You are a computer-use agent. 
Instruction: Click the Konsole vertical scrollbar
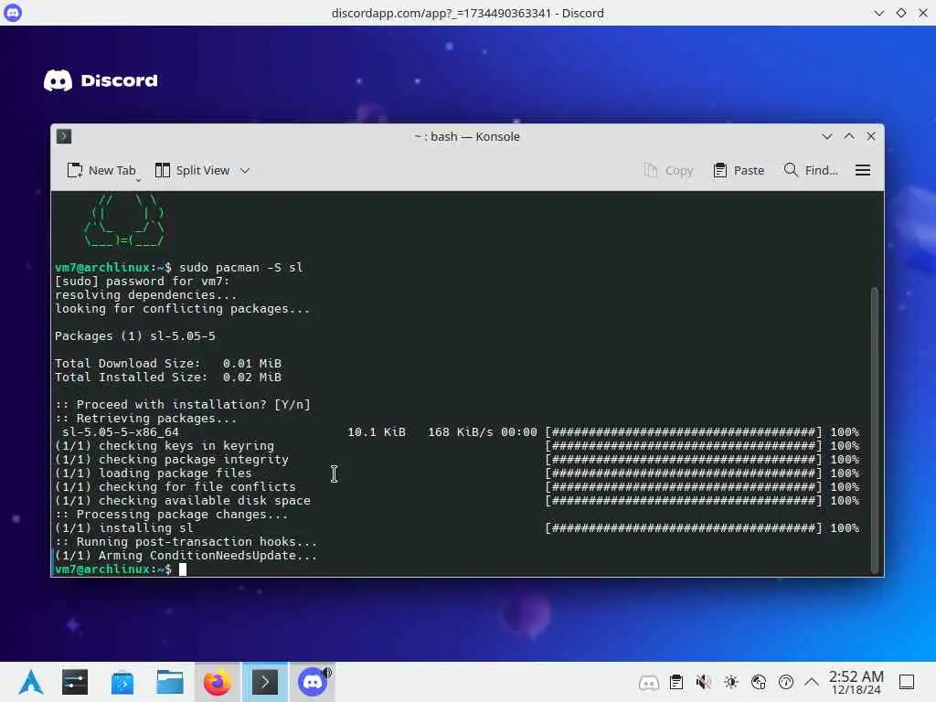tap(875, 430)
